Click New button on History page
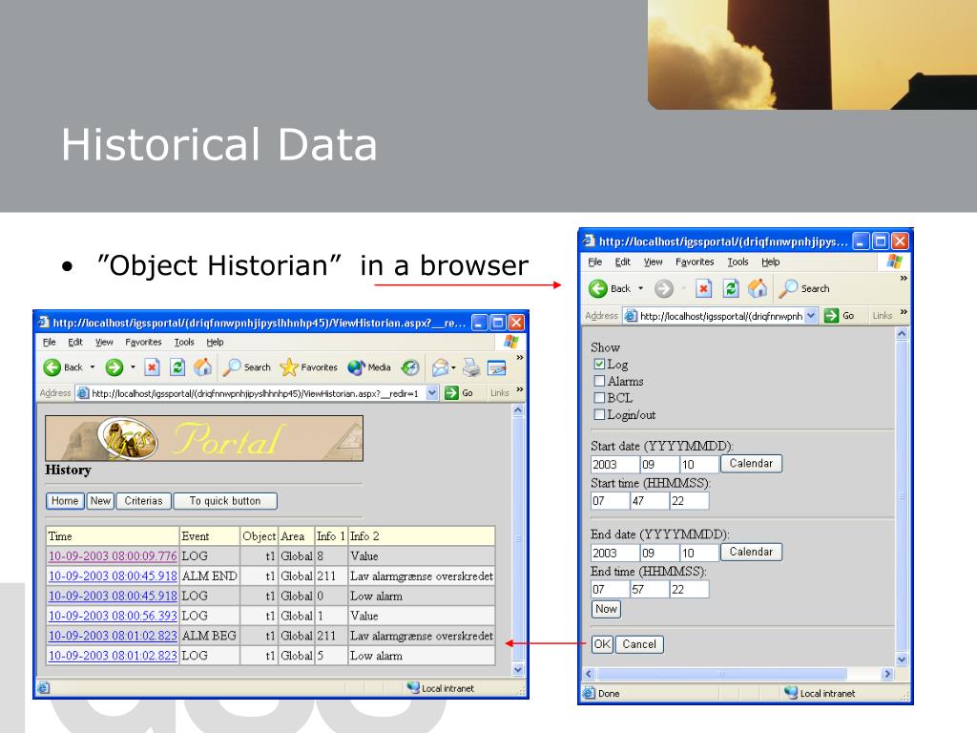 (100, 501)
